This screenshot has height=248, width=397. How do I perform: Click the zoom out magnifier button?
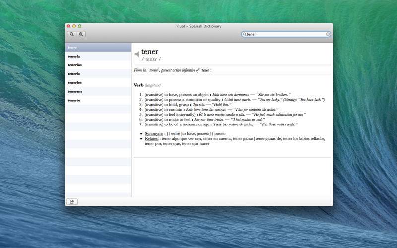(x=72, y=34)
